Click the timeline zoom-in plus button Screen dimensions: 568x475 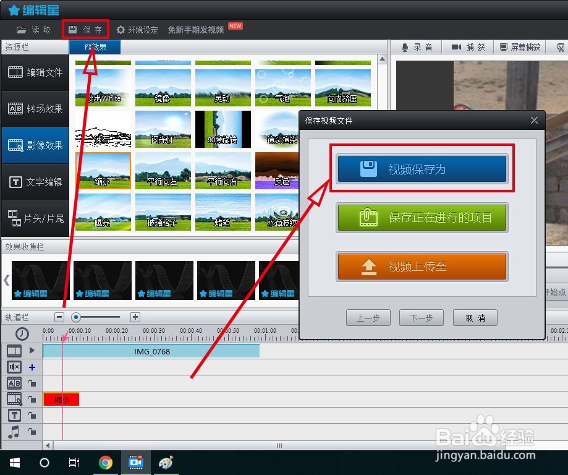click(135, 317)
